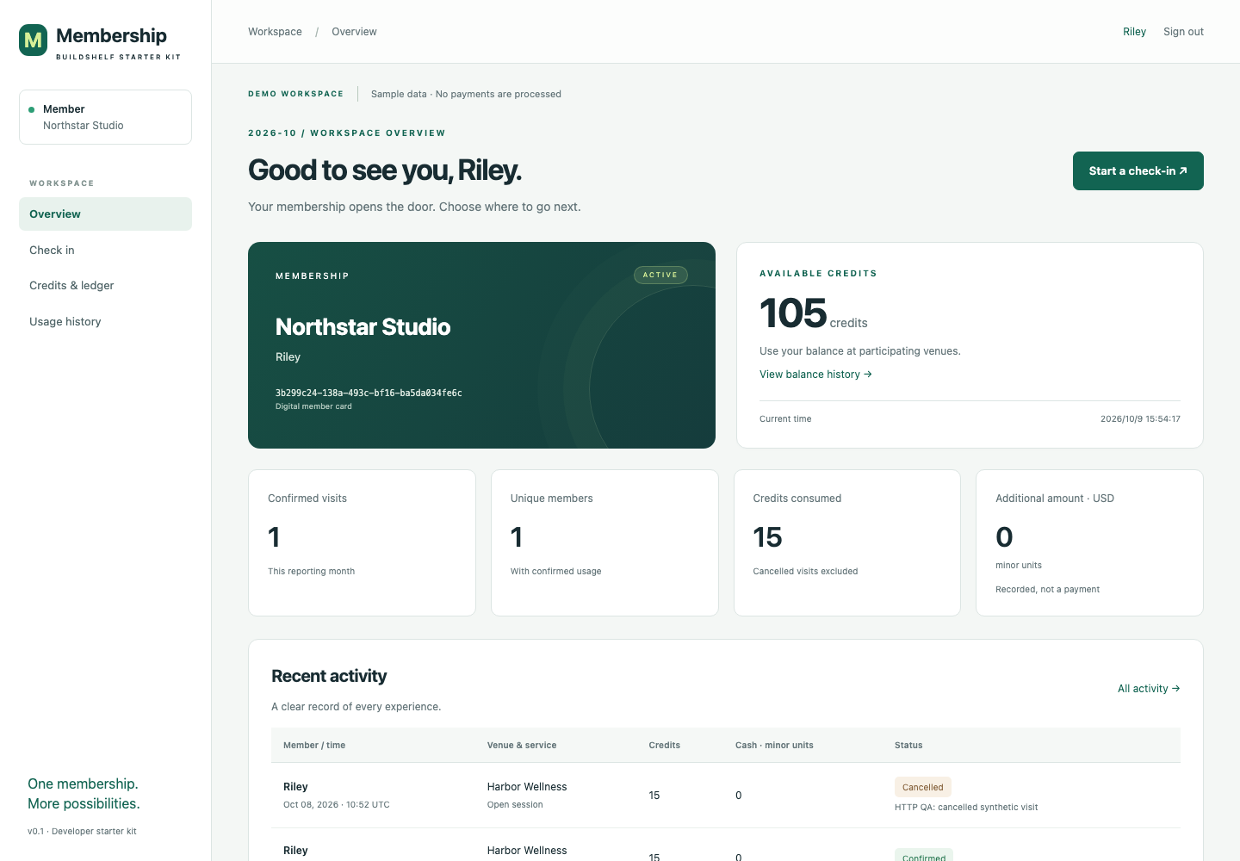Click v0.1 Developer starter kit text
The height and width of the screenshot is (861, 1240).
click(82, 832)
